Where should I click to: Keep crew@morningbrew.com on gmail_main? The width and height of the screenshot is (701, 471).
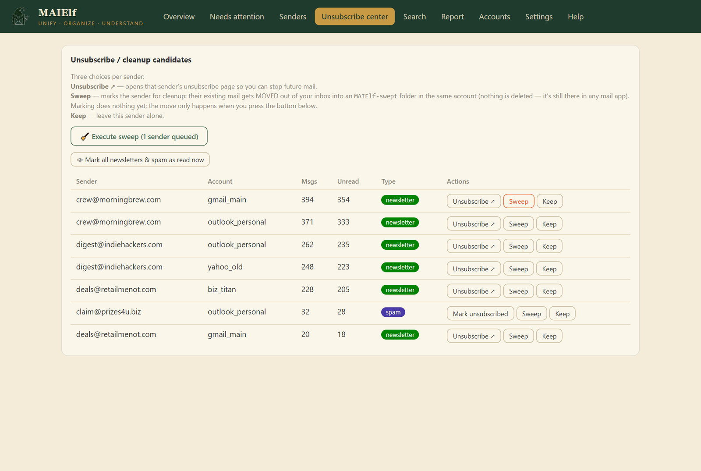point(550,201)
